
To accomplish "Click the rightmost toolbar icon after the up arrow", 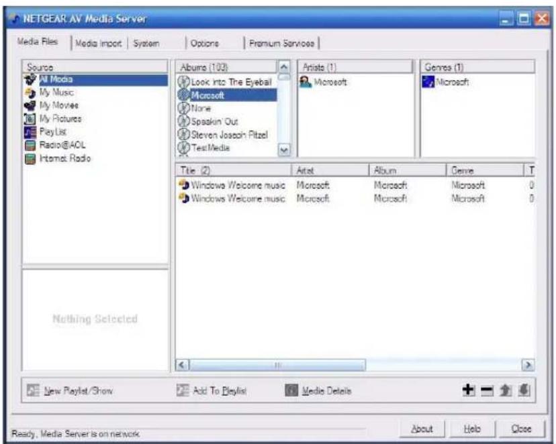I will (524, 390).
